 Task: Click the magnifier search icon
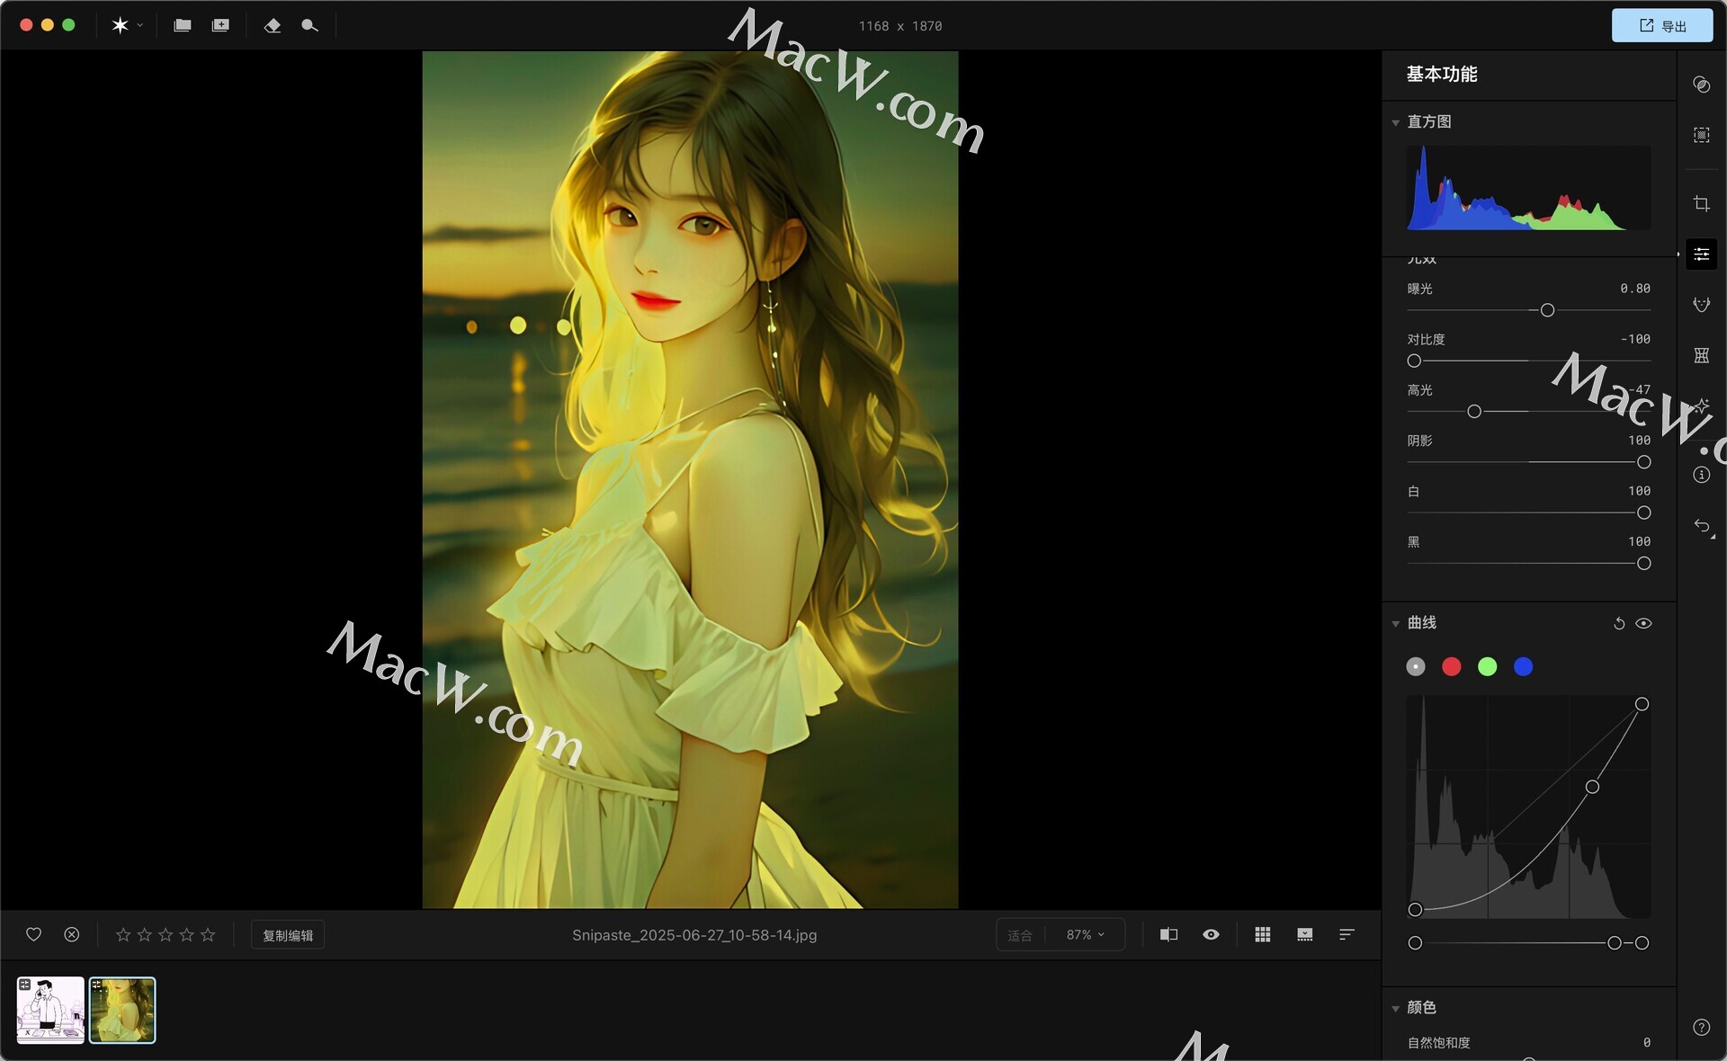[x=309, y=25]
